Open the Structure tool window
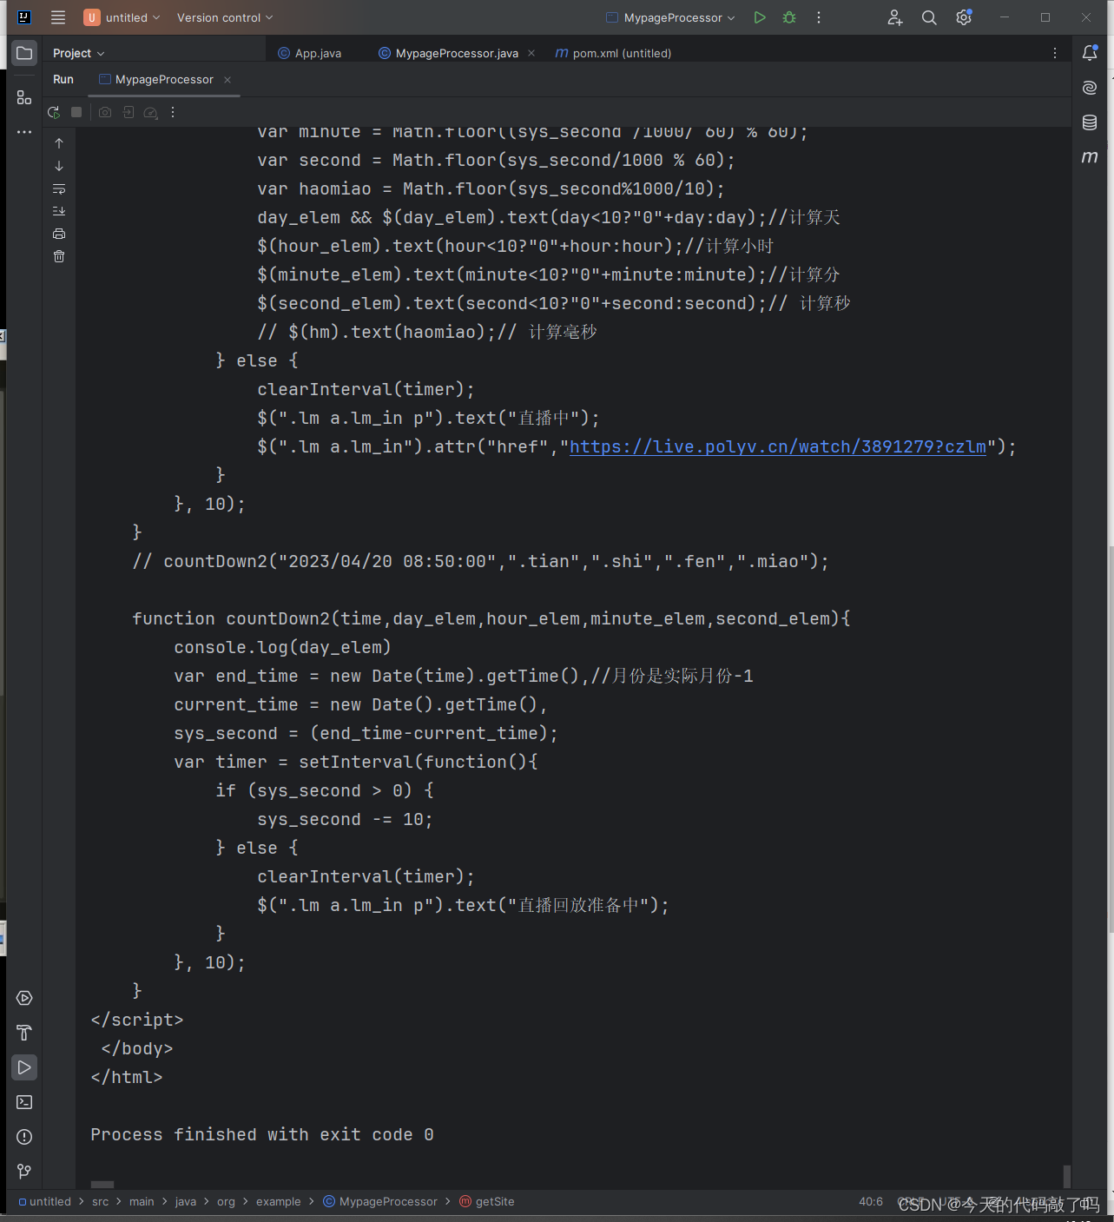The height and width of the screenshot is (1222, 1114). 24,98
